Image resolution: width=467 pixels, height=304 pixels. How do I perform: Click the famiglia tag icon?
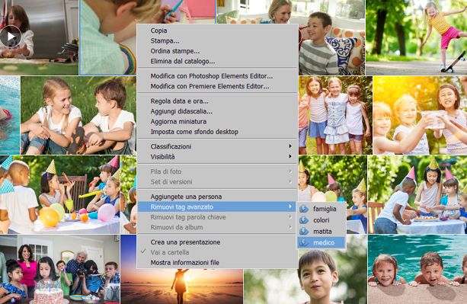(303, 209)
